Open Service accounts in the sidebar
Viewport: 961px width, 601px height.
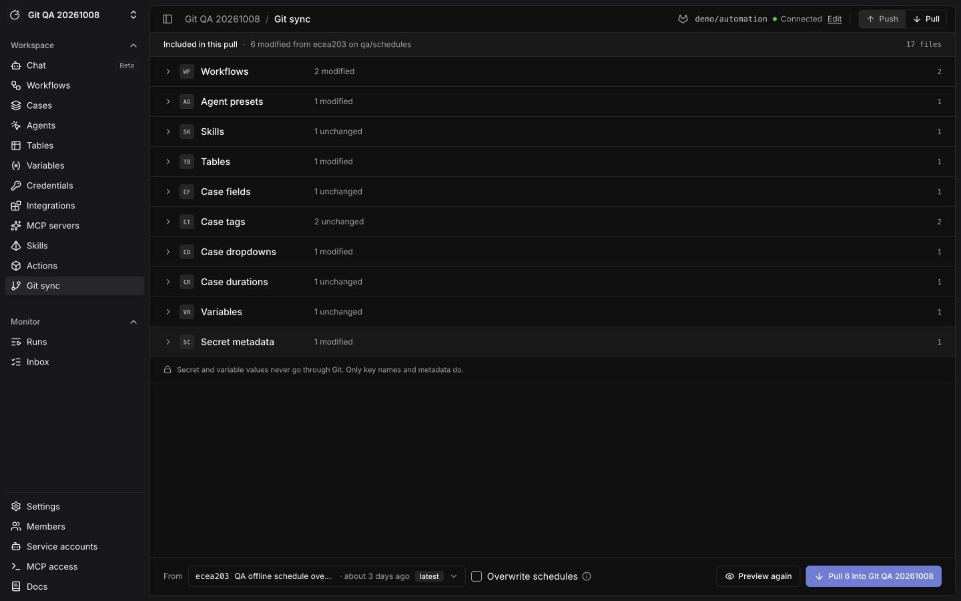click(x=75, y=547)
